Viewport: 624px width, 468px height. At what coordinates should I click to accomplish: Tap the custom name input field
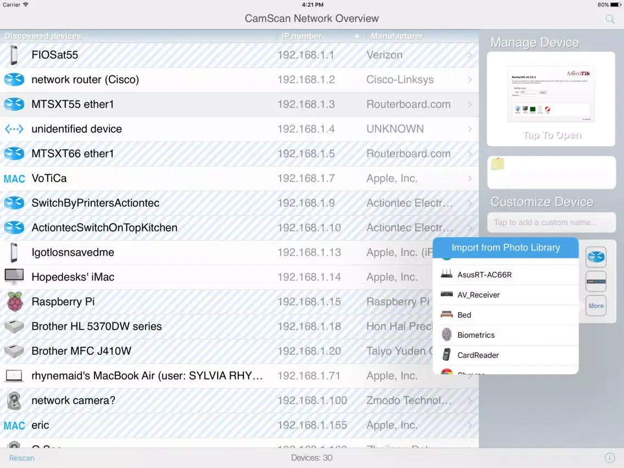(x=551, y=222)
